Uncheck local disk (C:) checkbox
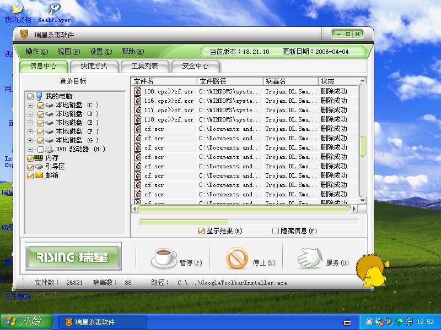 [40, 106]
